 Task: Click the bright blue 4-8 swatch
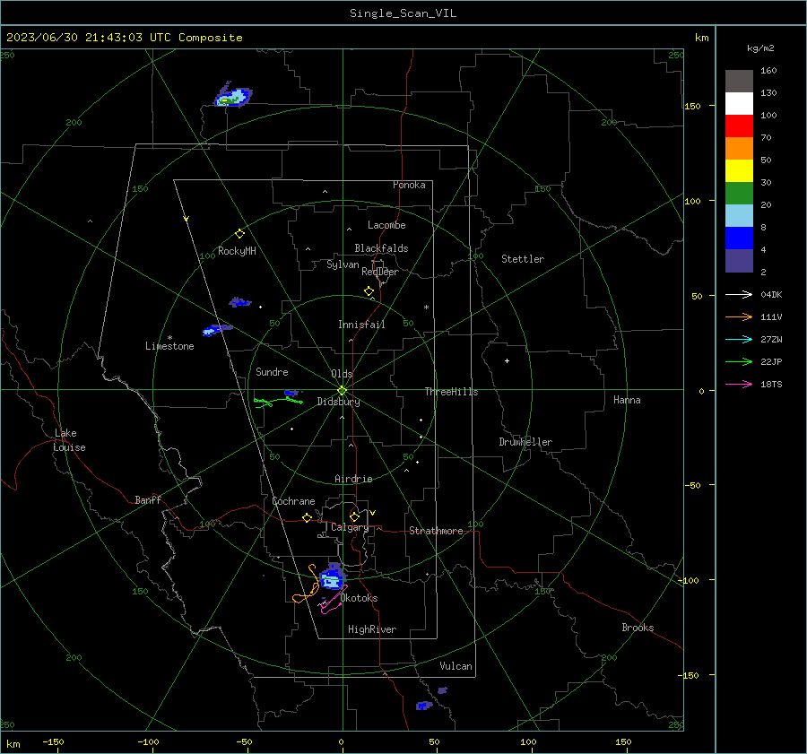(739, 238)
